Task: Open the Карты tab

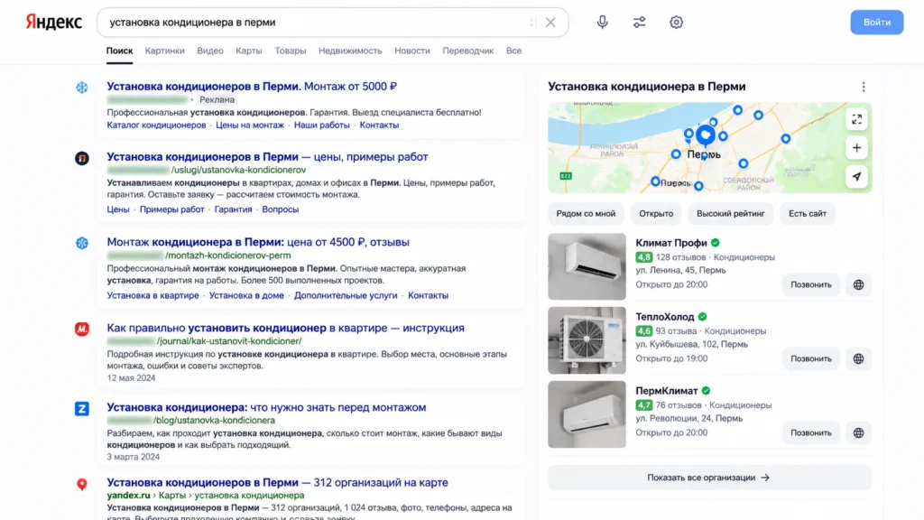Action: (249, 51)
